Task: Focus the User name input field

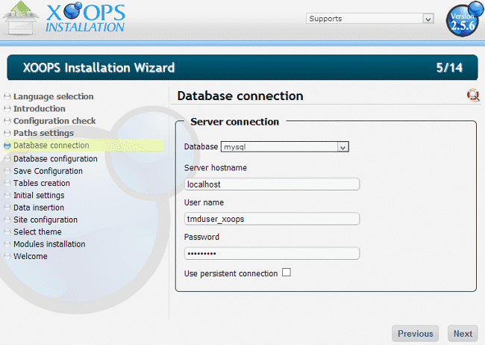Action: click(x=272, y=219)
